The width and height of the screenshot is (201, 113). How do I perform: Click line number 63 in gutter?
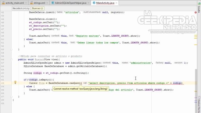3,83
